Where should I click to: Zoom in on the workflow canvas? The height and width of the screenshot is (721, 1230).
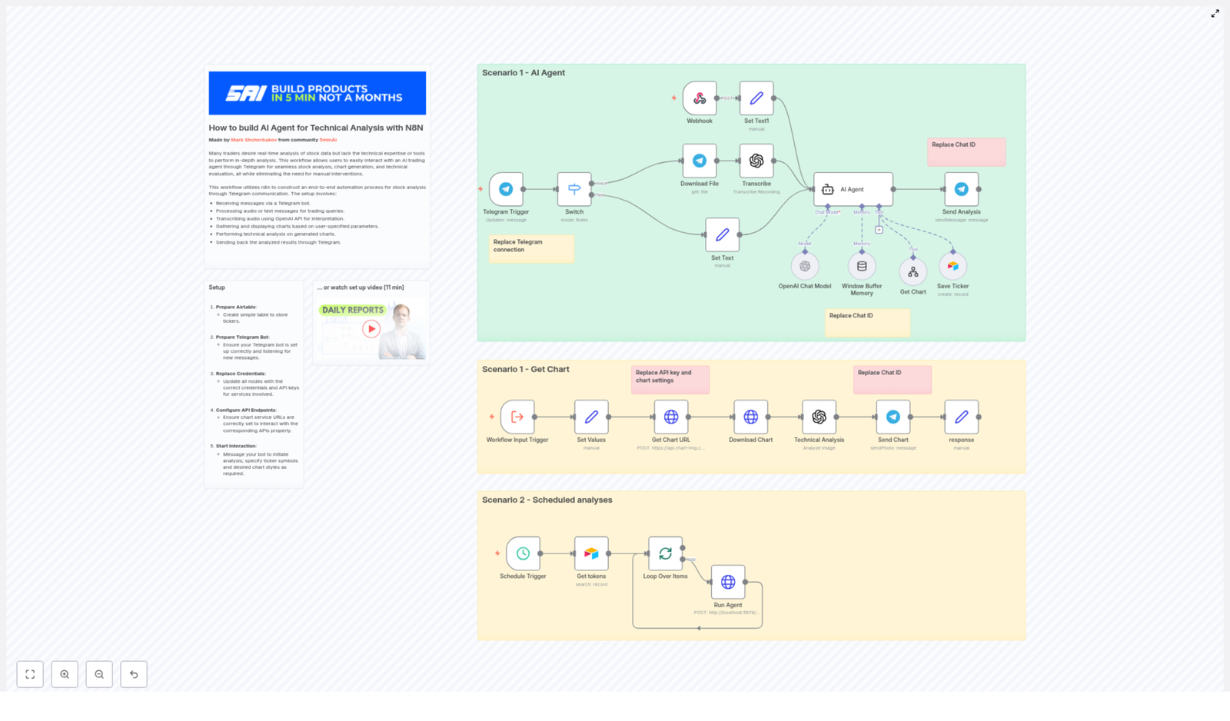[x=65, y=674]
